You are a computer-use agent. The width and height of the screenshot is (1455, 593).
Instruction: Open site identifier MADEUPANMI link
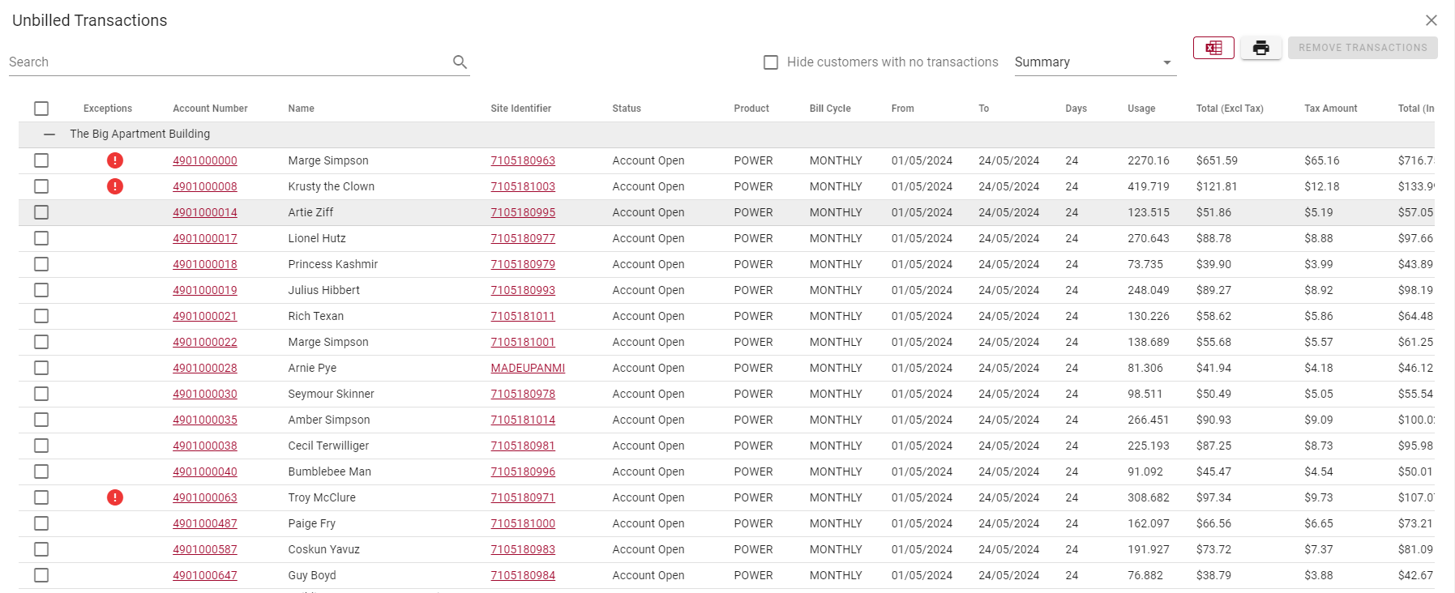[x=528, y=368]
